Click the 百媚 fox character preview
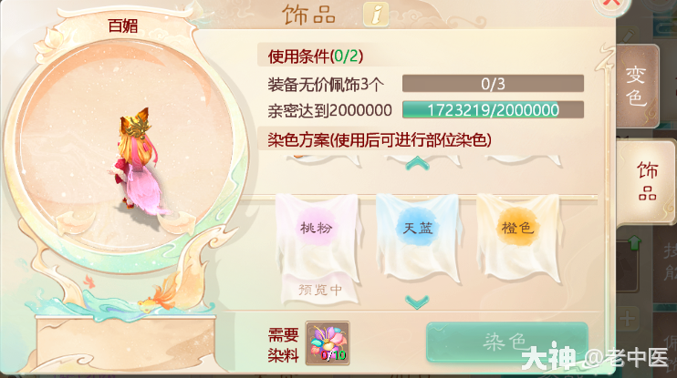This screenshot has height=378, width=677. point(135,164)
